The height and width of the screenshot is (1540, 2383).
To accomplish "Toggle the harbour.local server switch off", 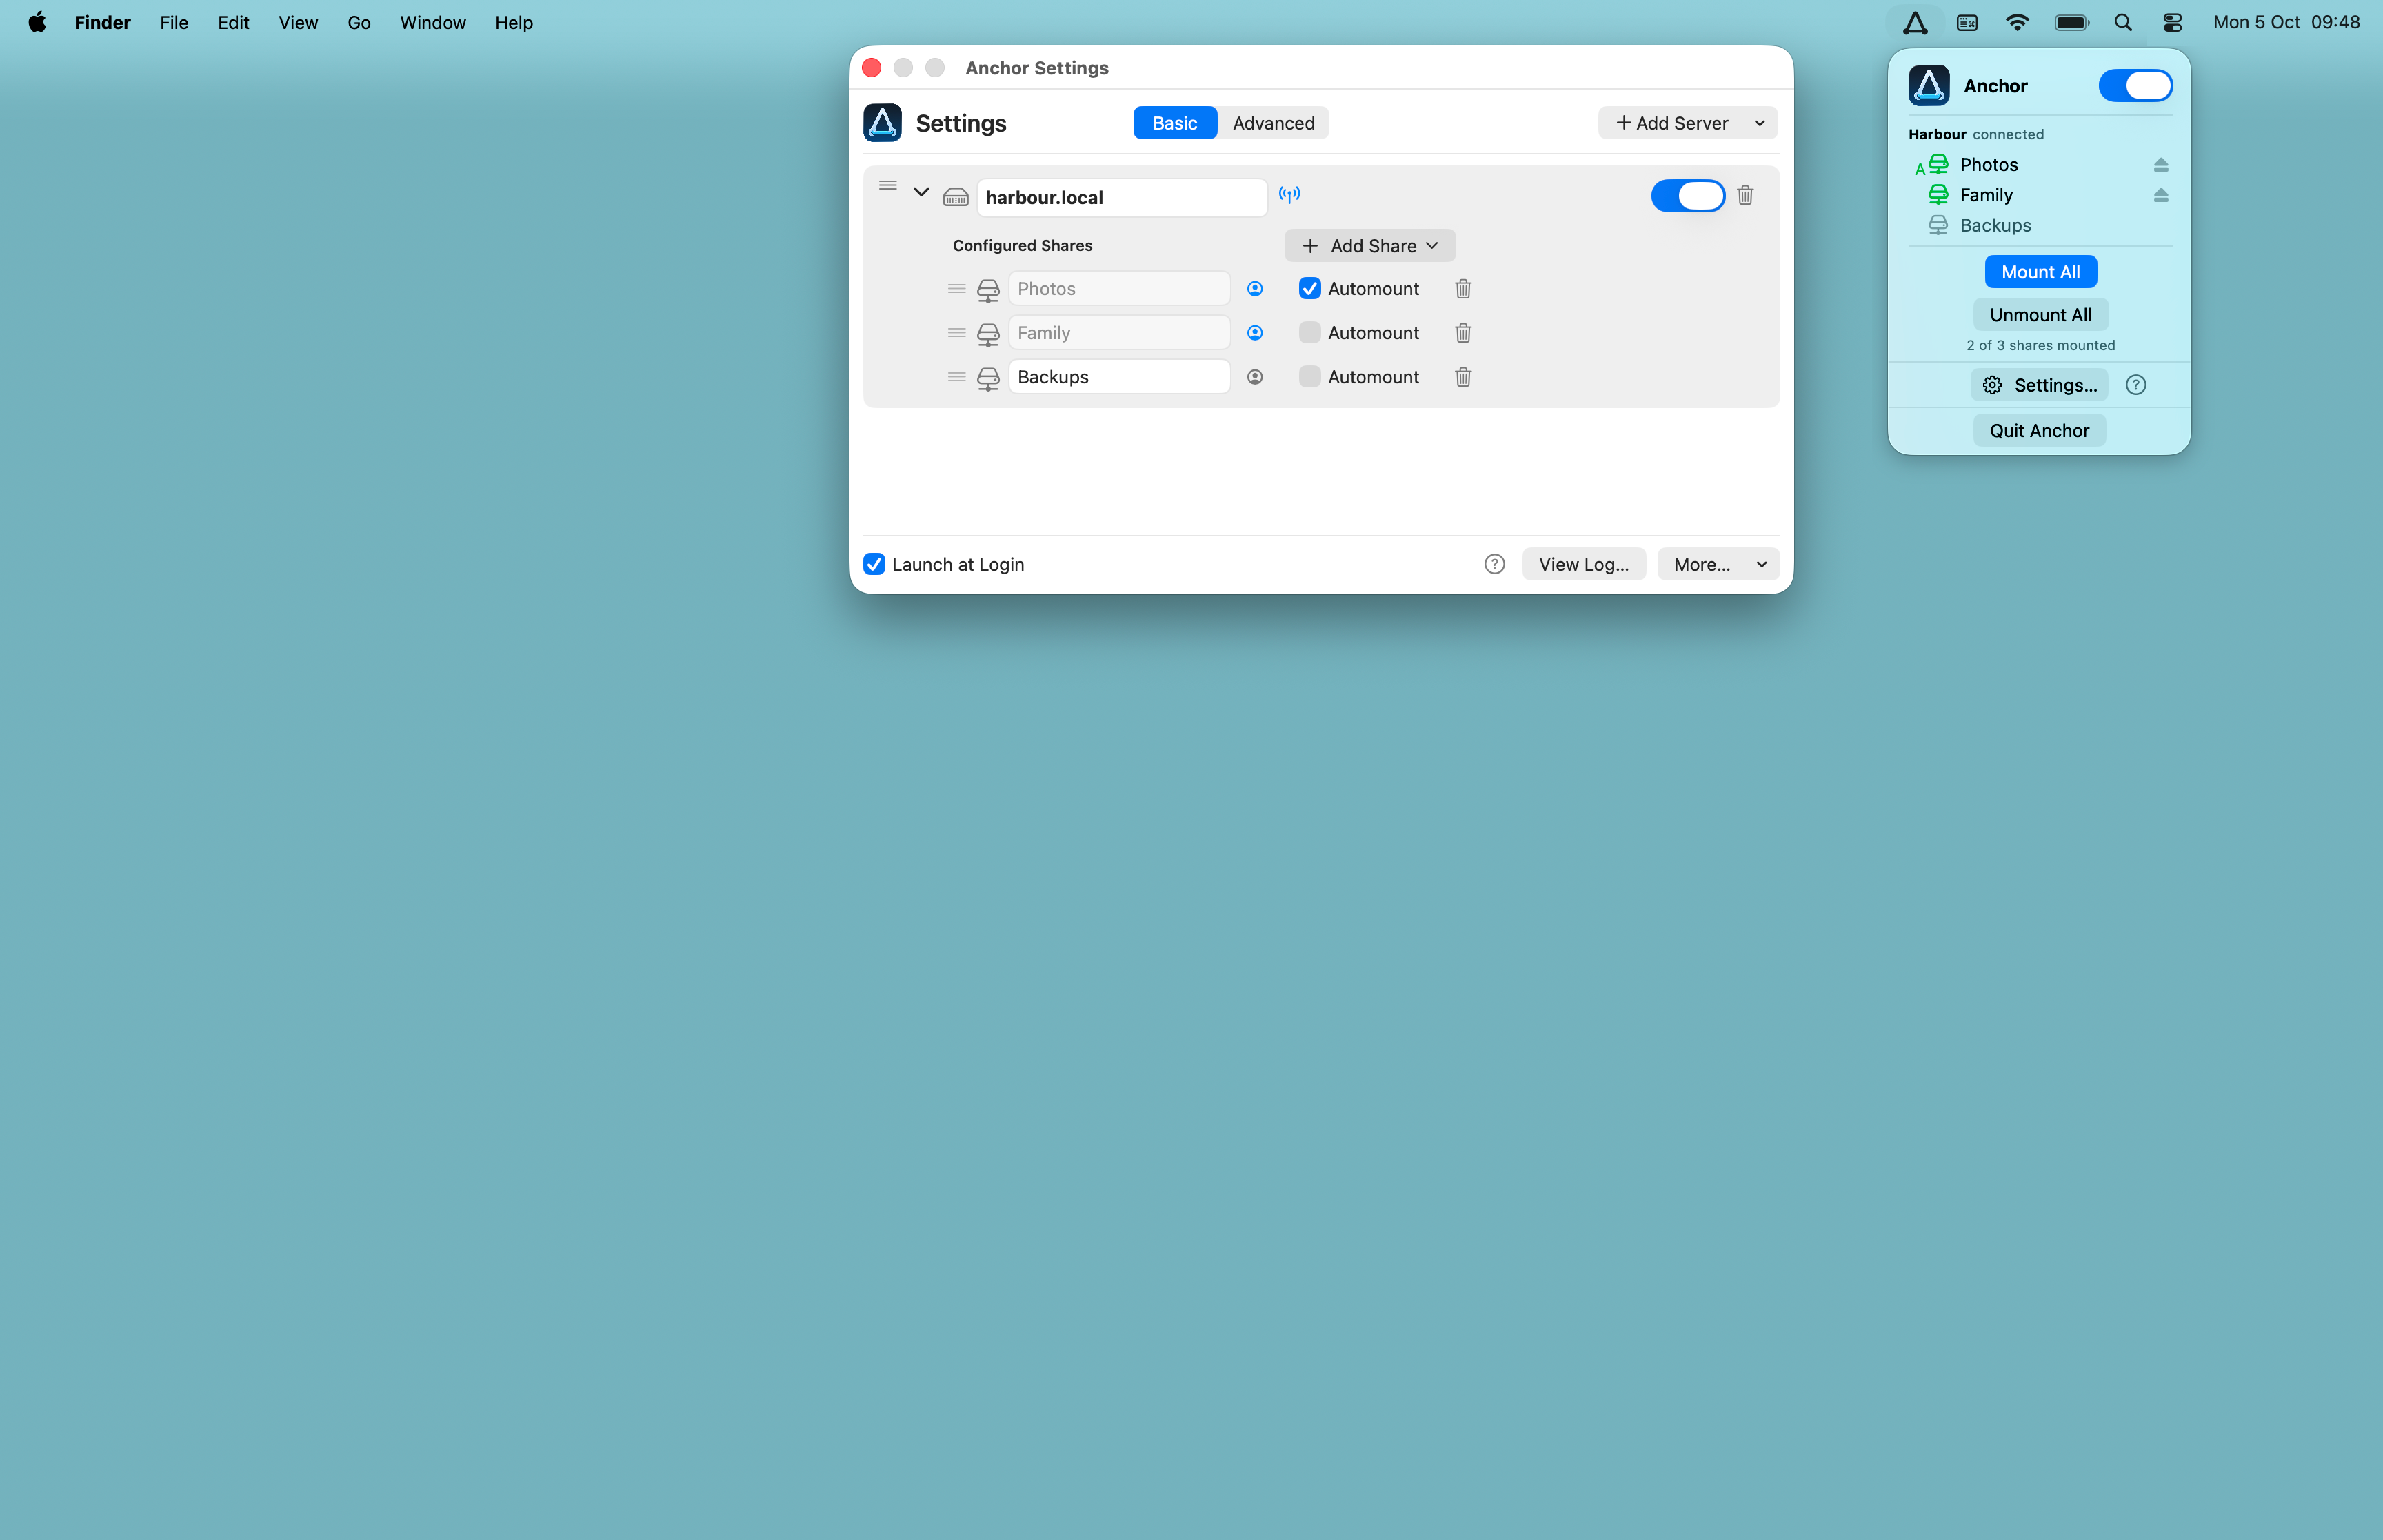I will click(1688, 195).
